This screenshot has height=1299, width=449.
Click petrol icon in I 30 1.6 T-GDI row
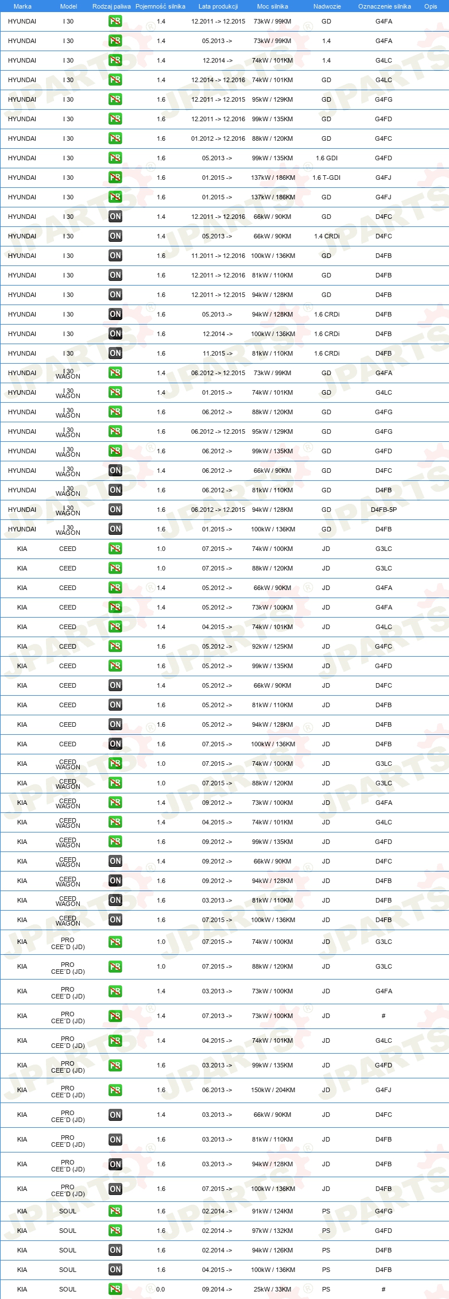click(x=115, y=178)
